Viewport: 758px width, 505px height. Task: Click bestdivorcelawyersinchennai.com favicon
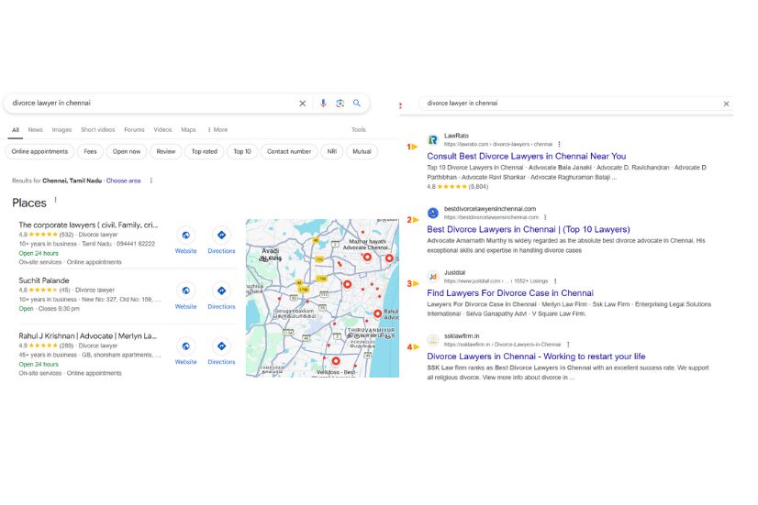click(433, 213)
